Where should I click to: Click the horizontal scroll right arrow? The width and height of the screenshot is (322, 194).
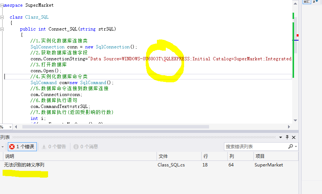click(289, 127)
